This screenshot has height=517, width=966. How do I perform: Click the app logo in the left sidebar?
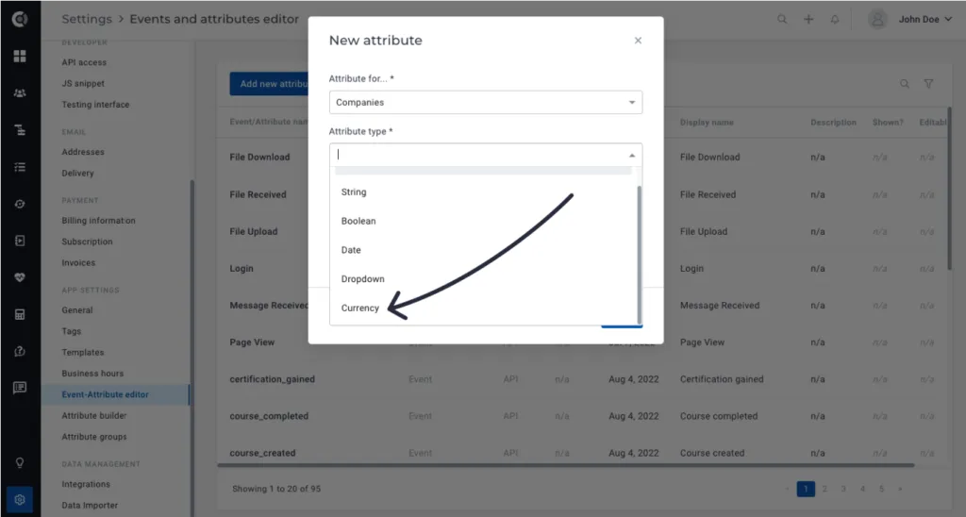(20, 19)
